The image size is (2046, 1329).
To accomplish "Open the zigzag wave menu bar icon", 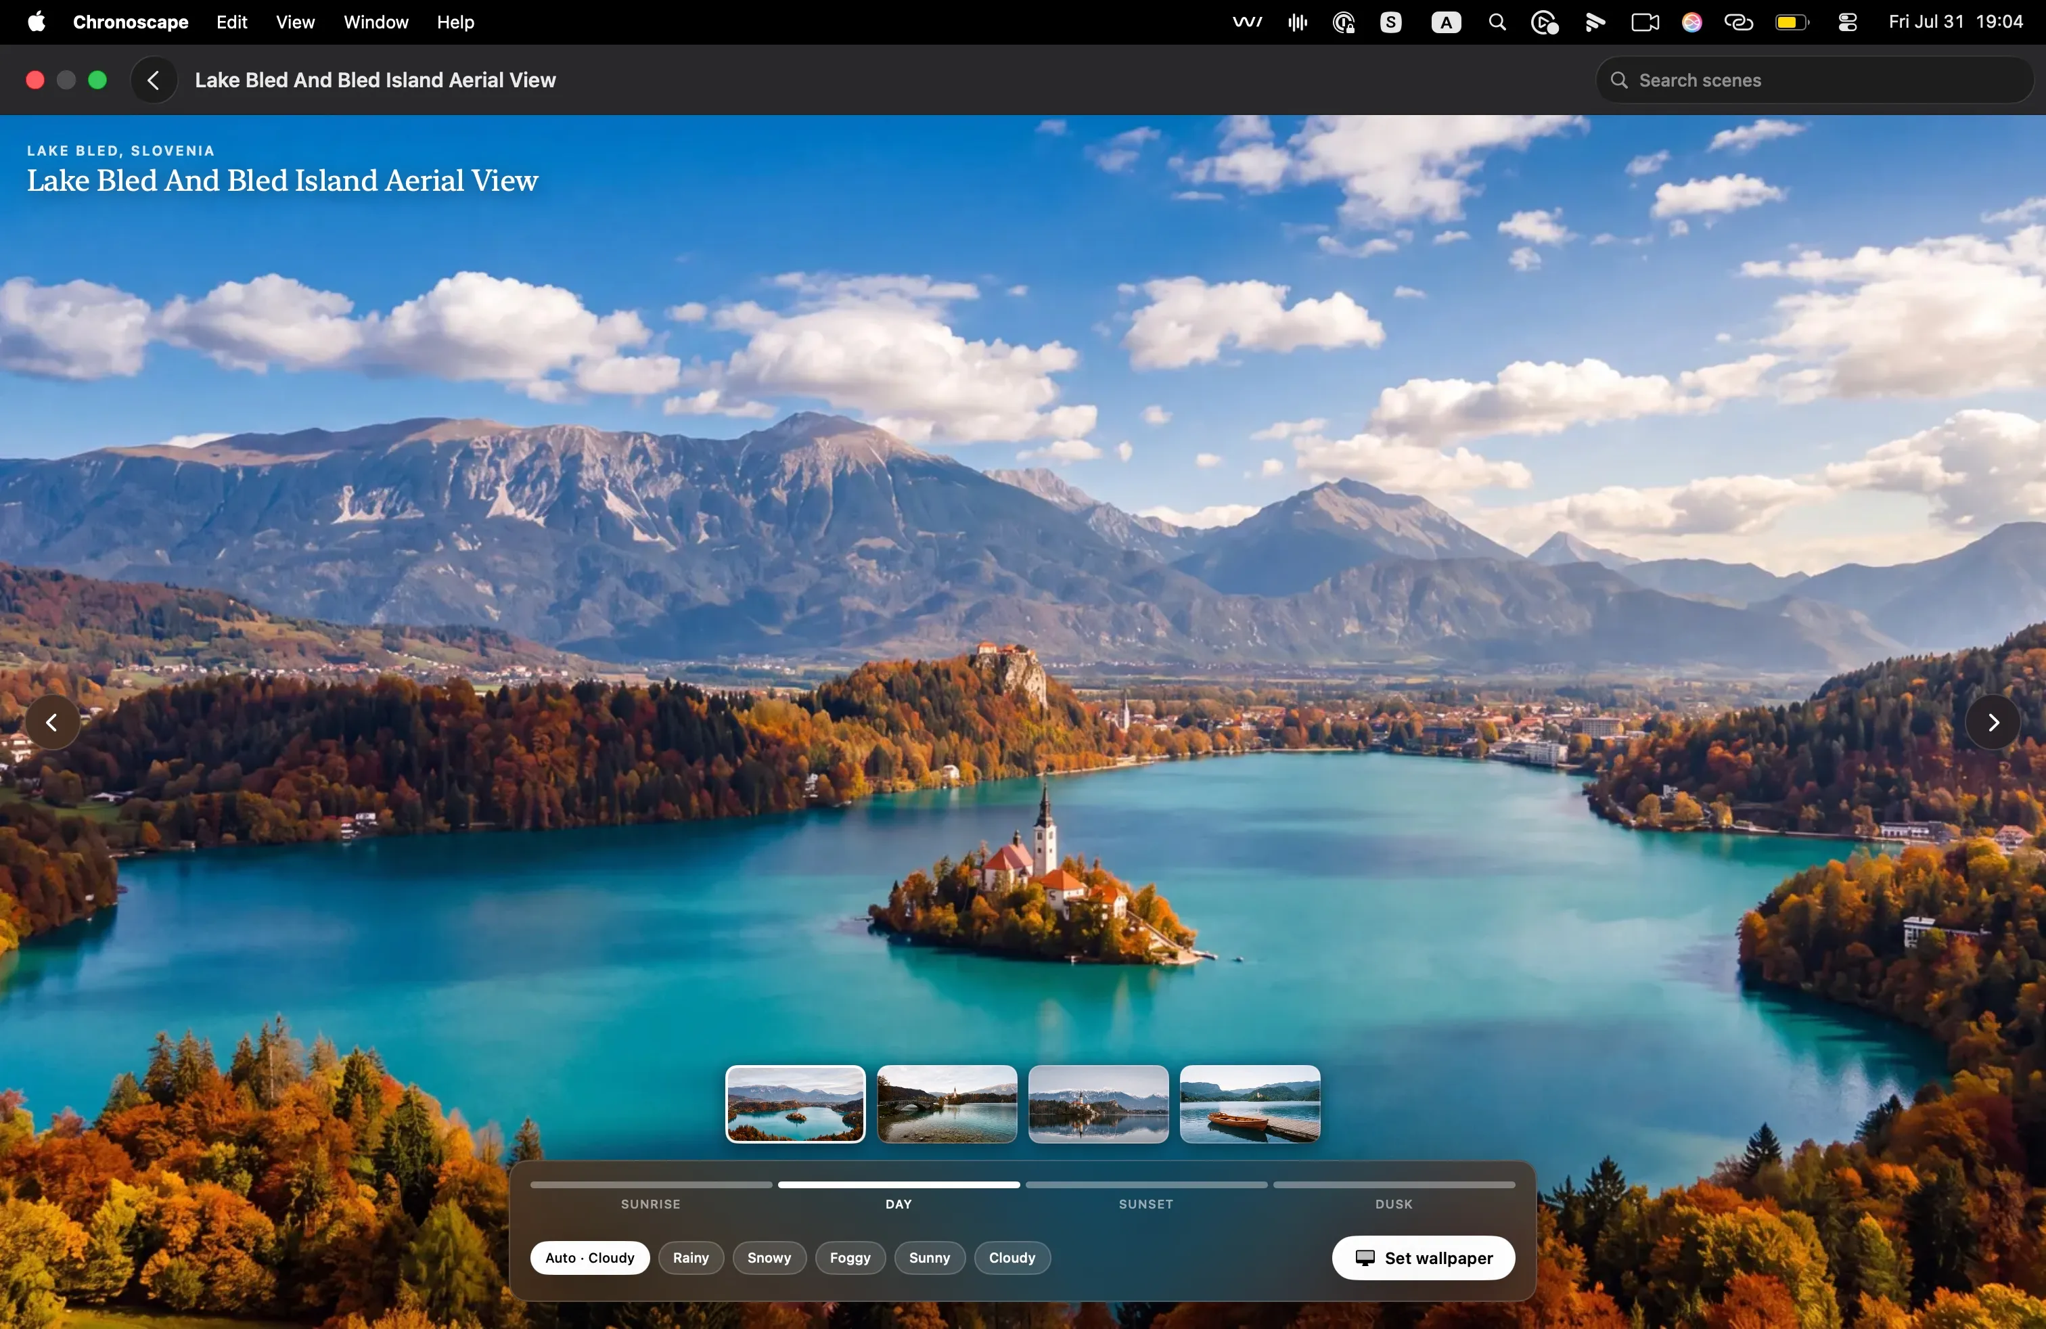I will [1248, 22].
